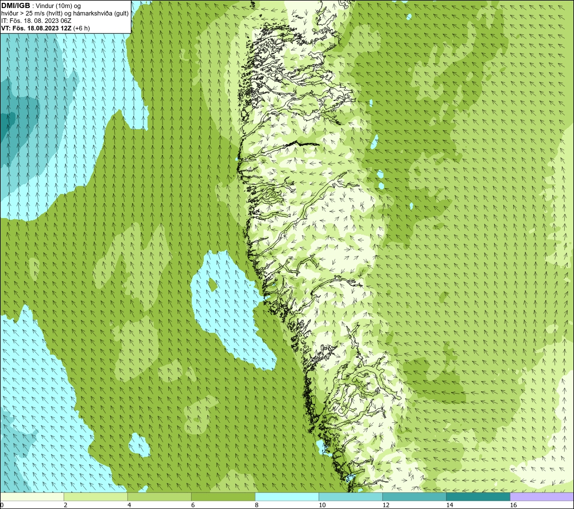The height and width of the screenshot is (509, 574).
Task: Click the legend label '8'
Action: tap(257, 506)
